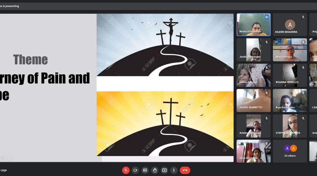
Task: Open the present screen button
Action: point(164,170)
